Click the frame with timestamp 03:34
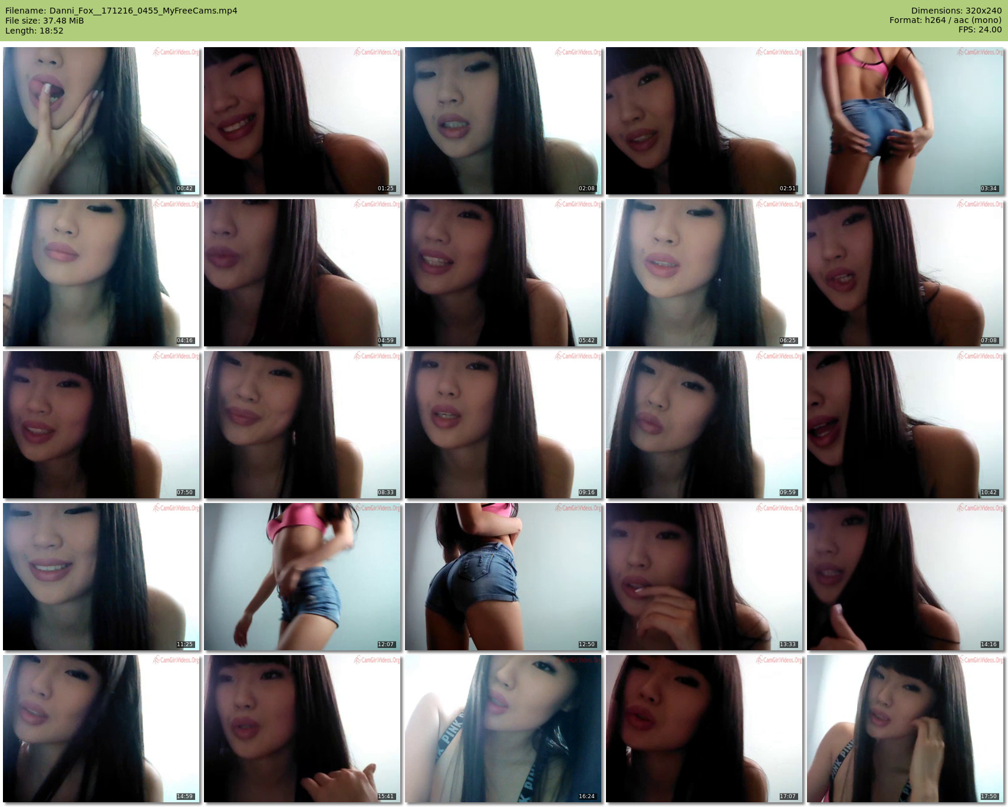The width and height of the screenshot is (1008, 807). (905, 121)
